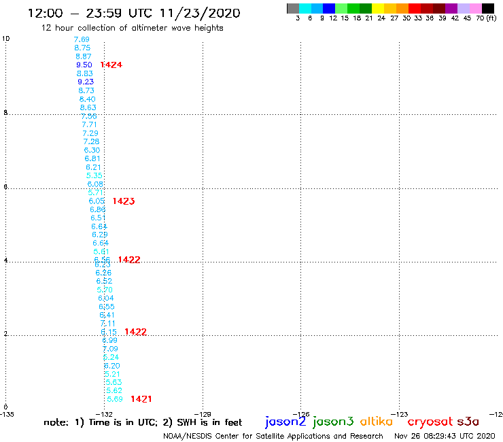Click the cryosat satellite label
The width and height of the screenshot is (503, 442).
pyautogui.click(x=430, y=422)
